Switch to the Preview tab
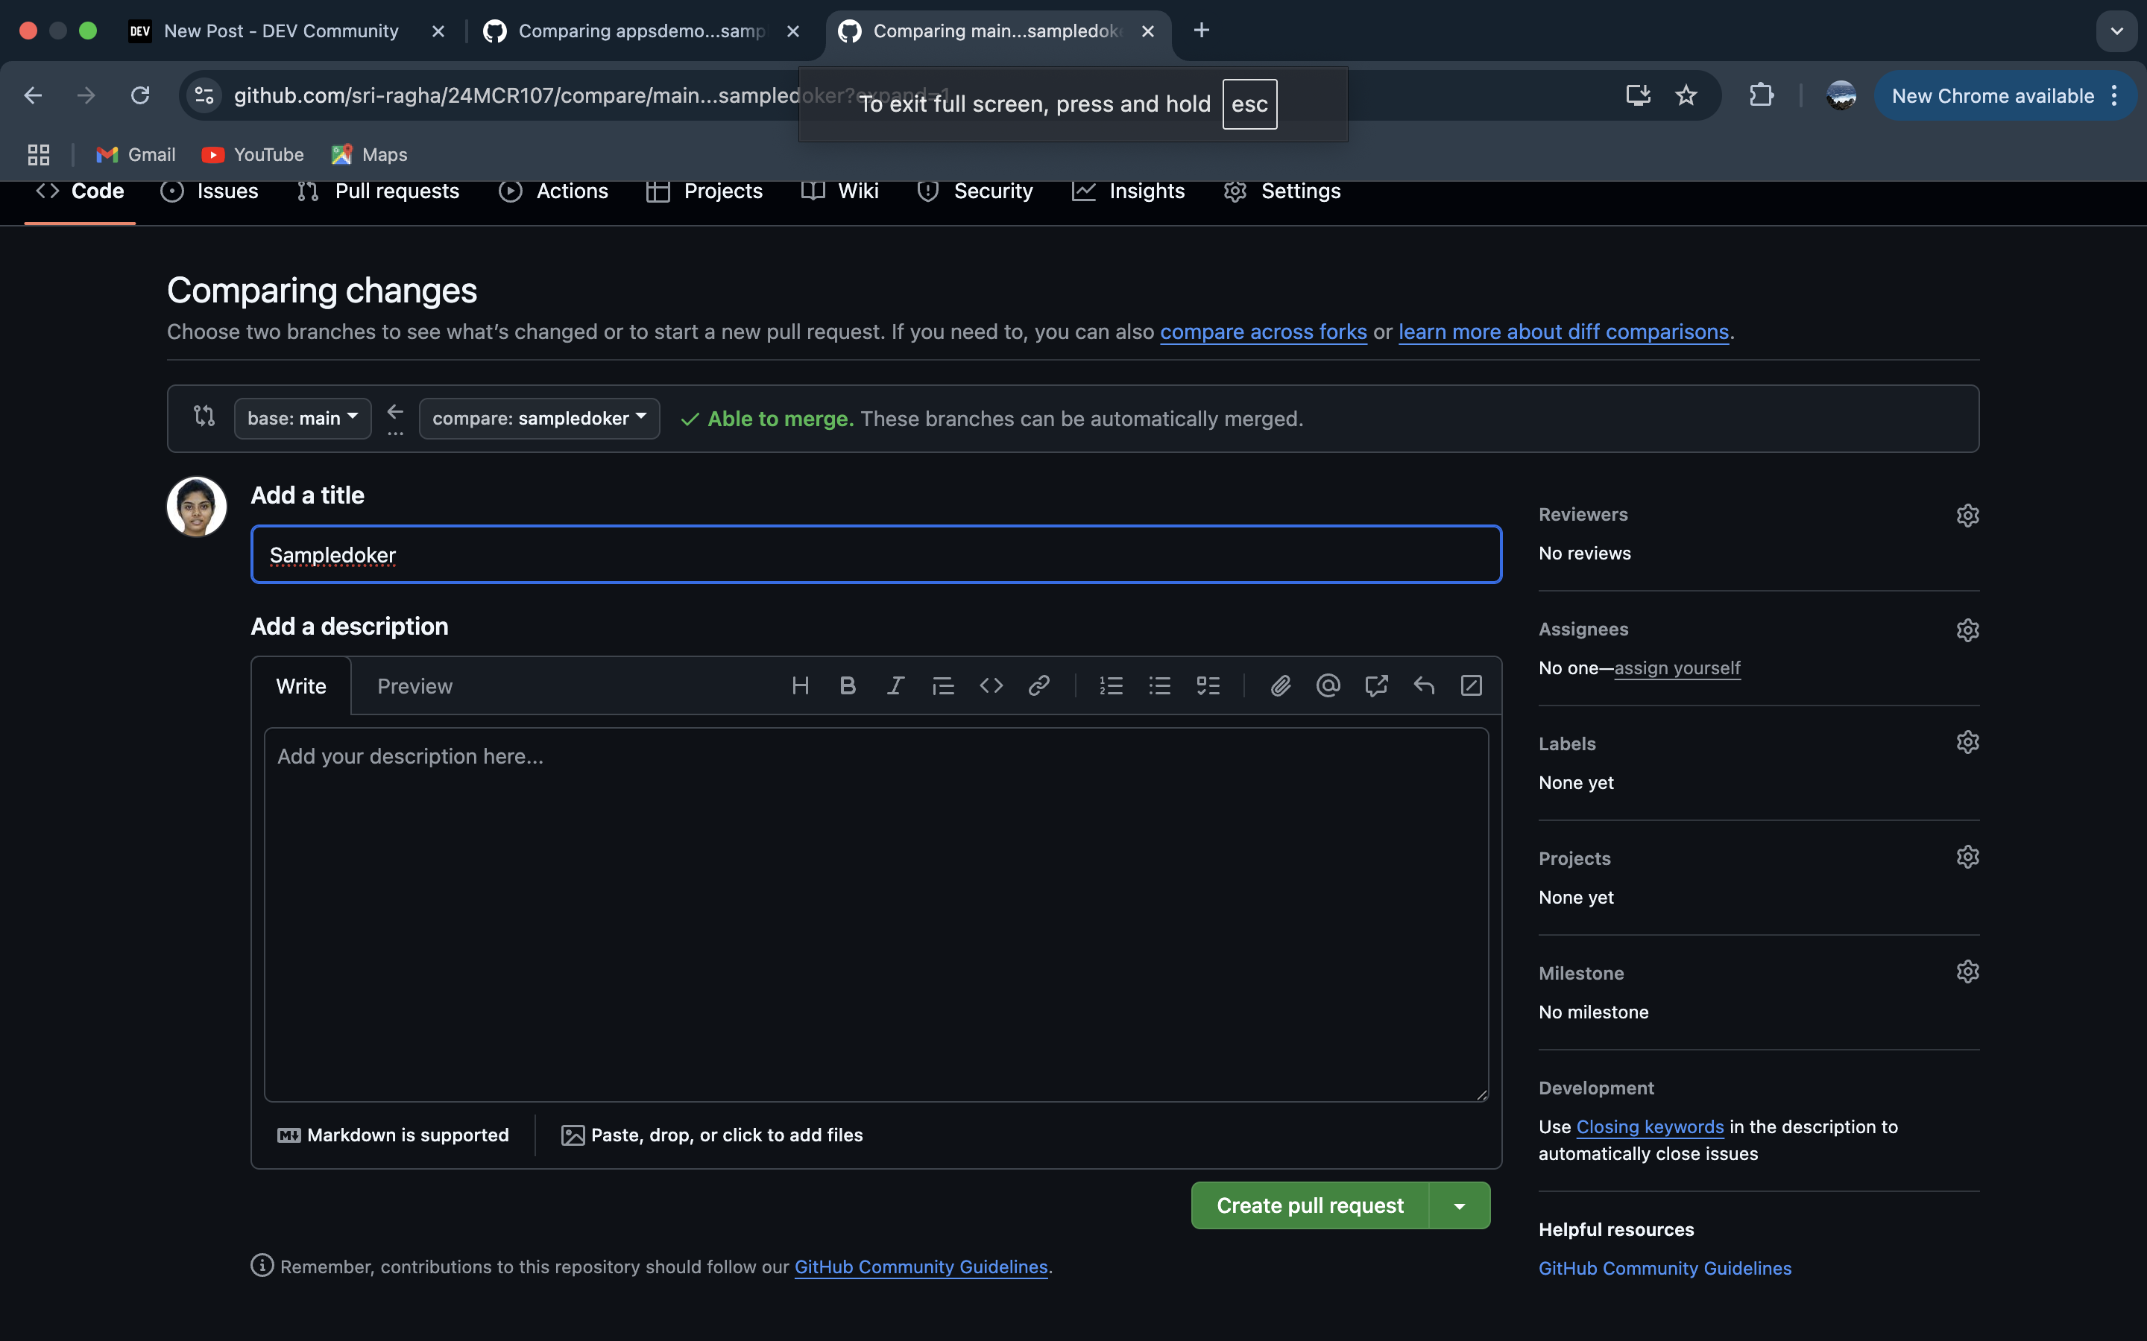The height and width of the screenshot is (1341, 2147). click(414, 685)
